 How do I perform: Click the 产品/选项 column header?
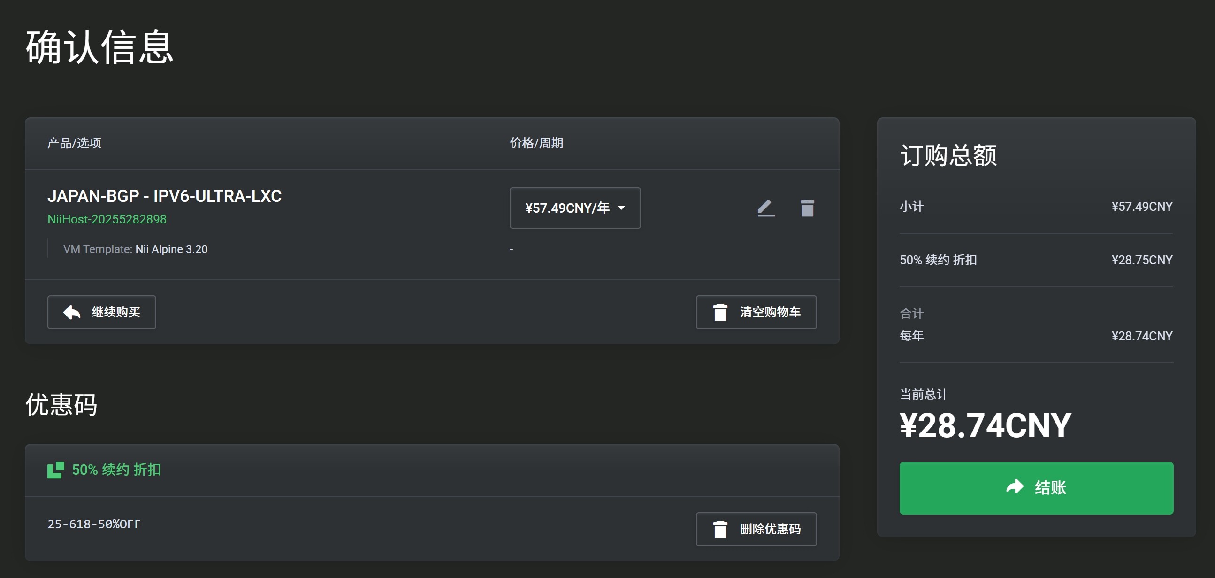75,143
